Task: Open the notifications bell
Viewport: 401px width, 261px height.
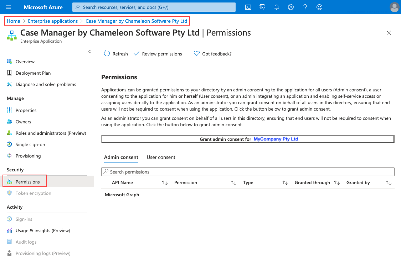Action: (277, 7)
